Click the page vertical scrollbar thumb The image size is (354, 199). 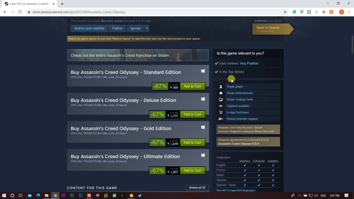coord(352,45)
